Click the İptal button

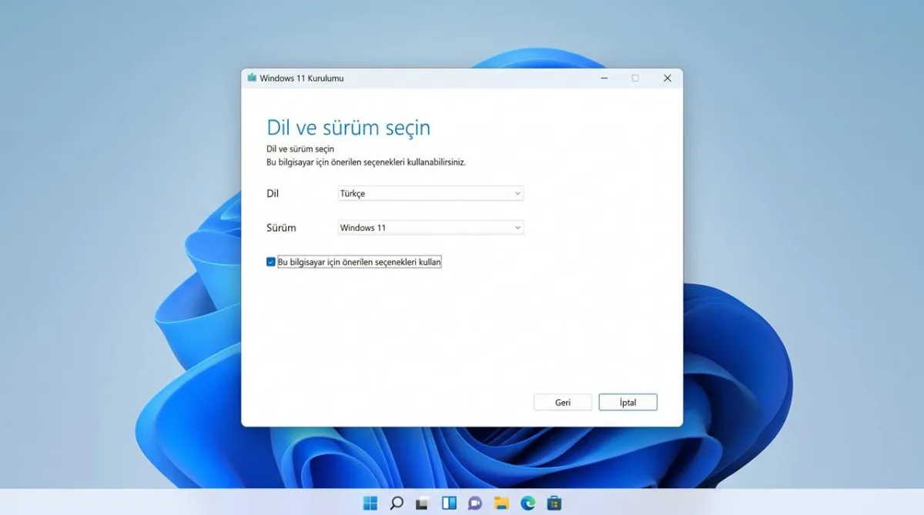628,403
